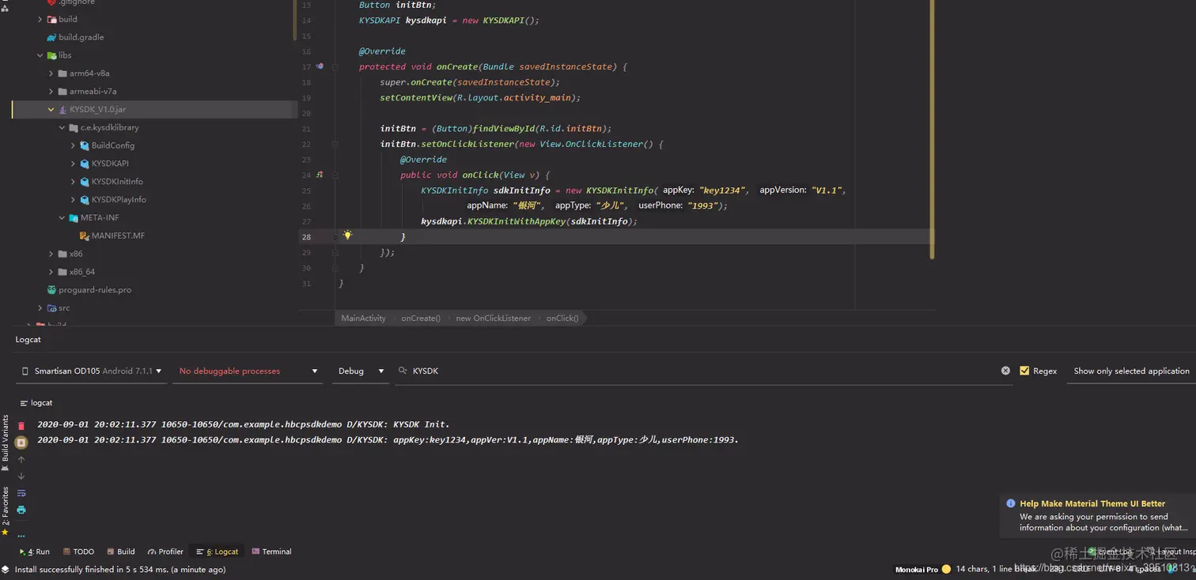Viewport: 1196px width, 580px height.
Task: Expand the armeabi-v7a folder
Action: point(51,92)
